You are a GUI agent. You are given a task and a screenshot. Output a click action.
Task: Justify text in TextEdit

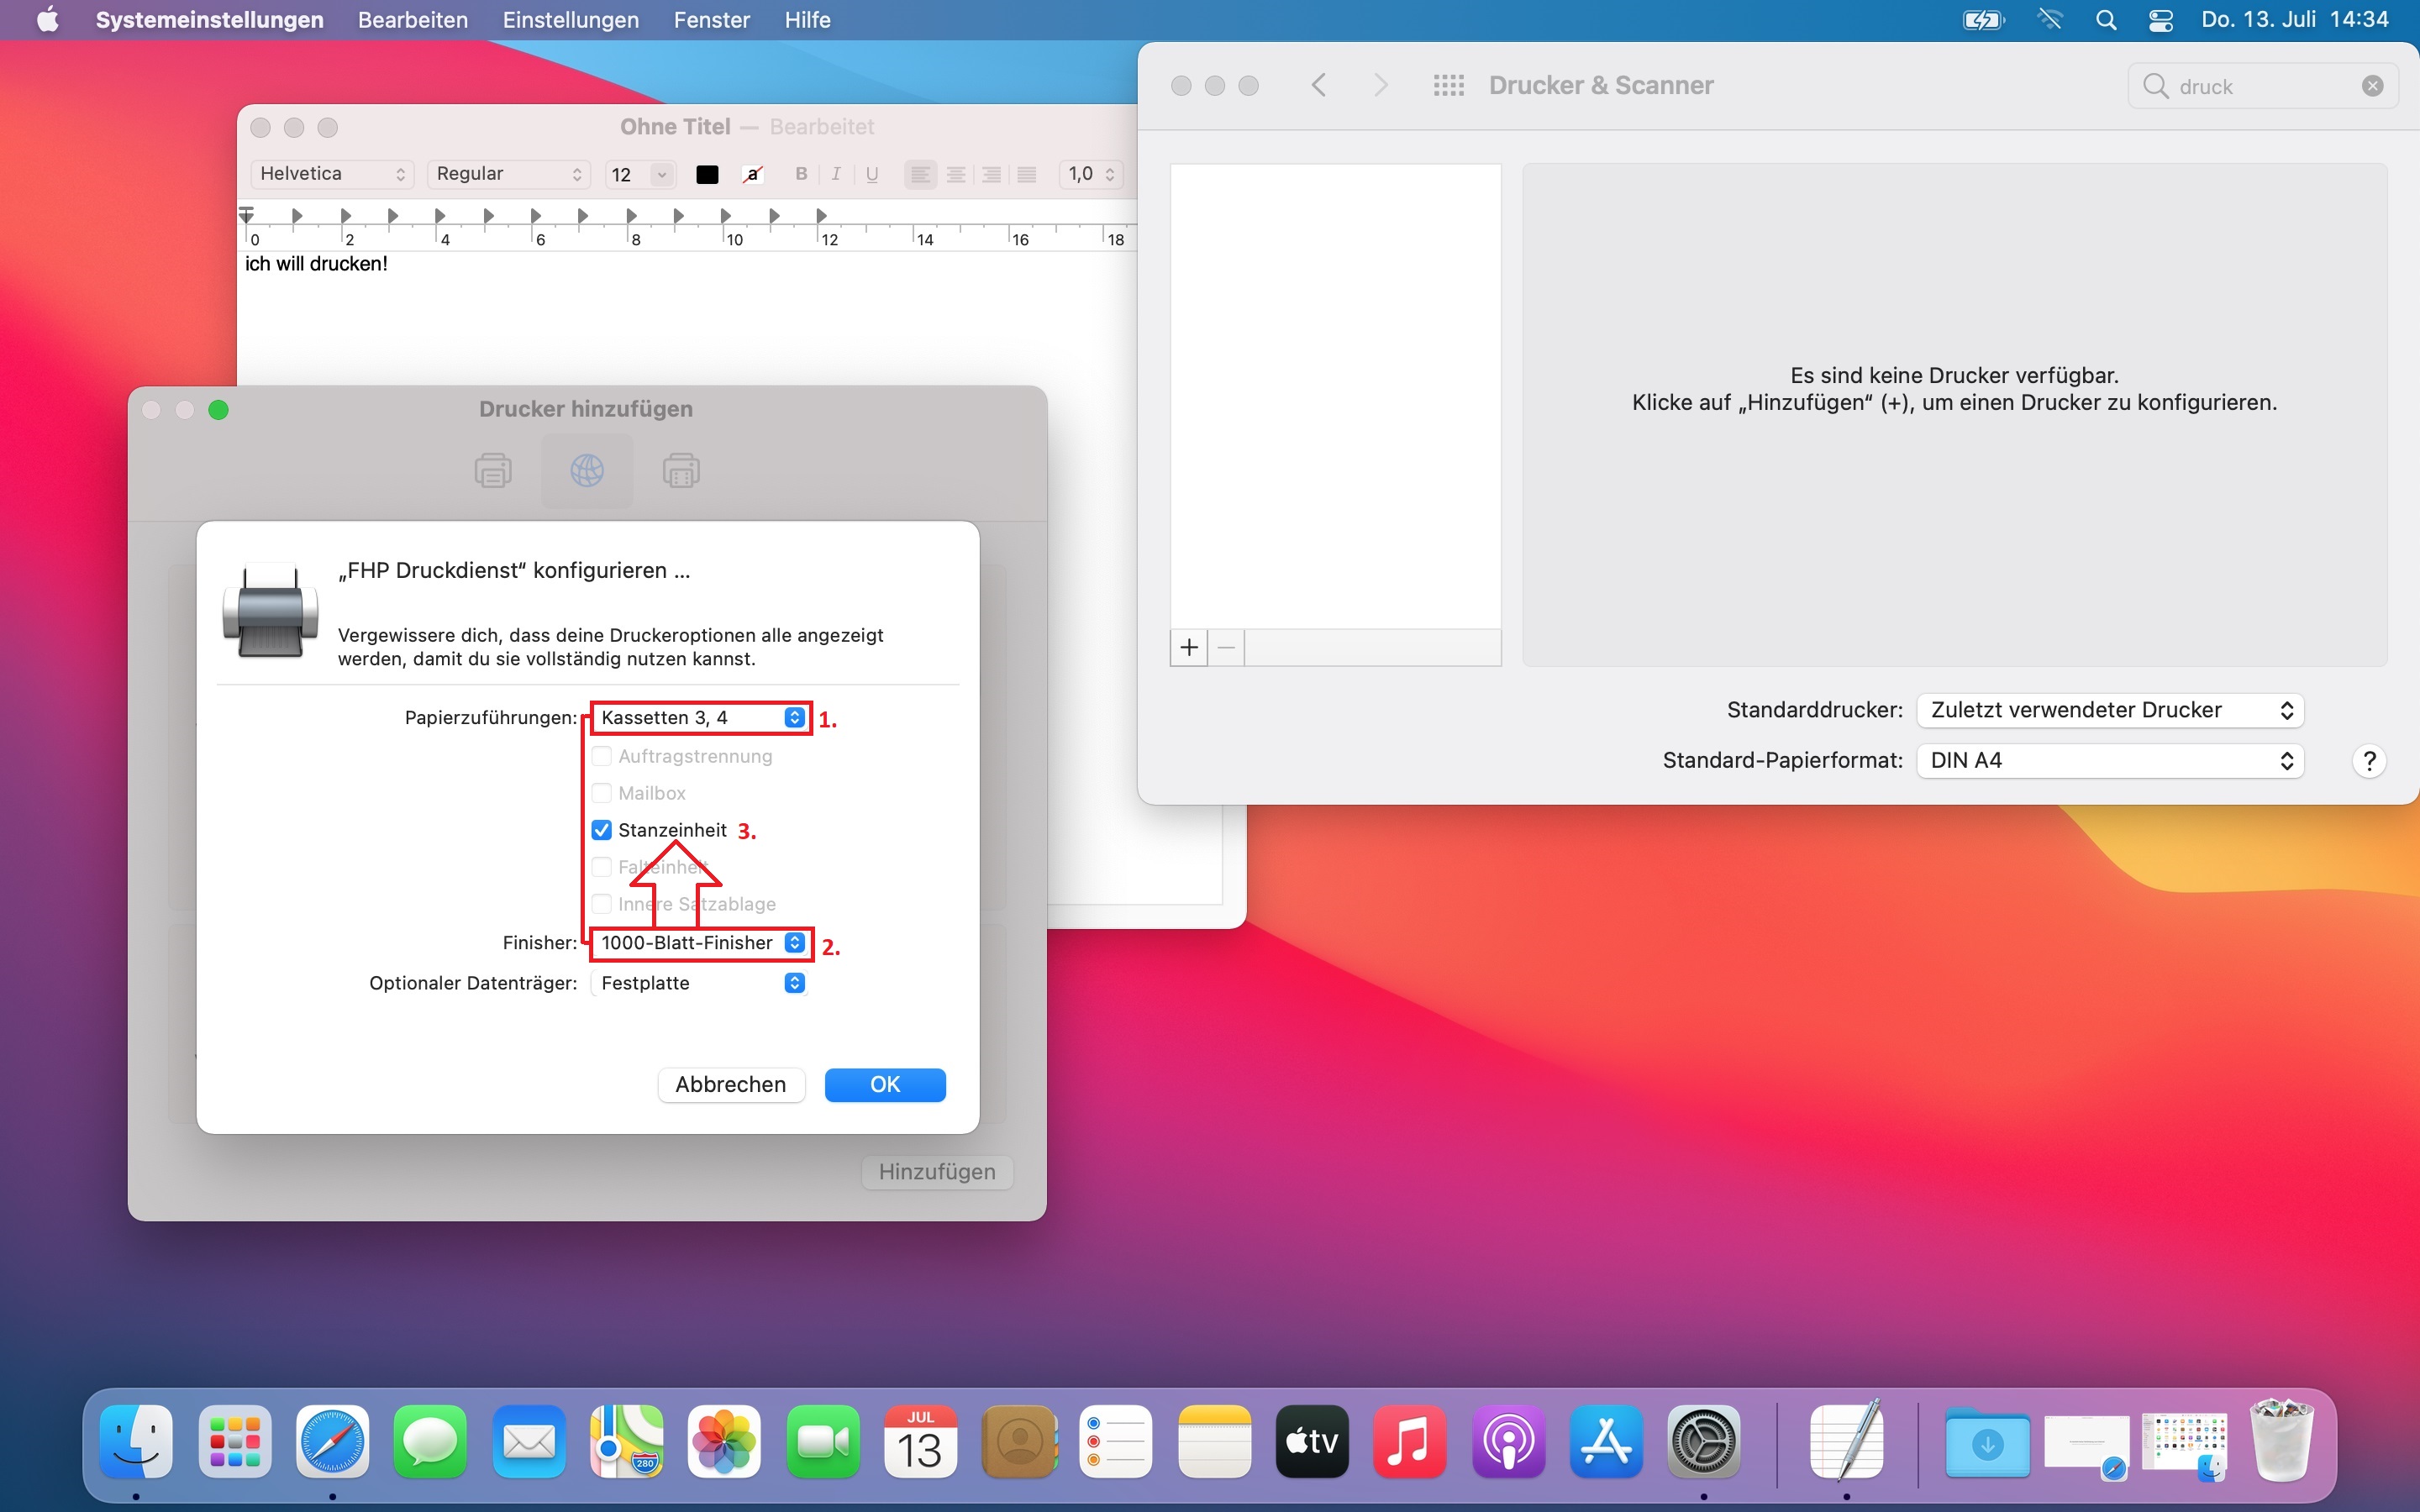(x=1027, y=174)
